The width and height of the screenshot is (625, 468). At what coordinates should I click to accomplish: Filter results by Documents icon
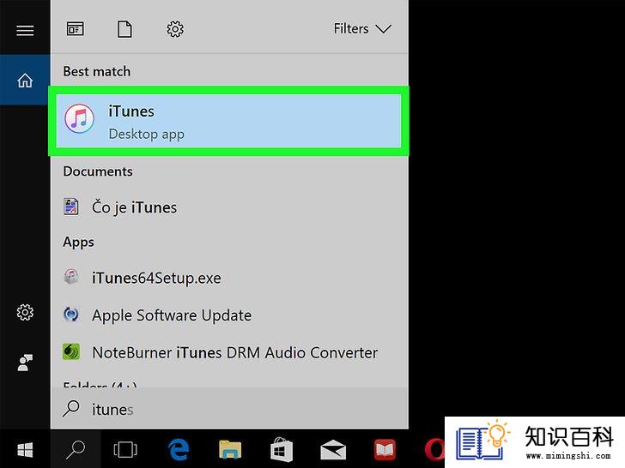(124, 29)
